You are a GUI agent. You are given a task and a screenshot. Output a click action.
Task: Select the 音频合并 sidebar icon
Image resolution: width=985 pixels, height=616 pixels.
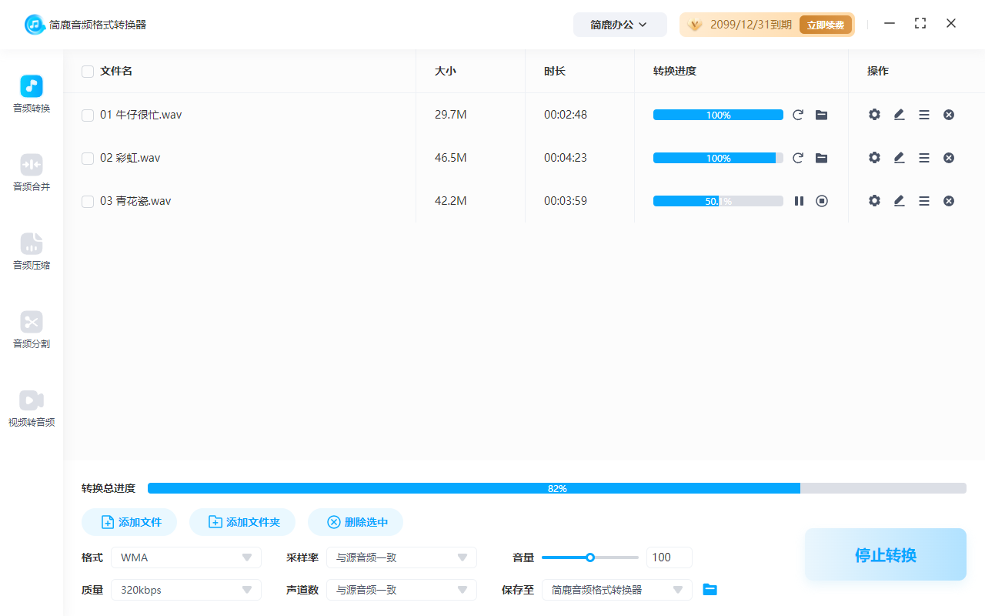(x=31, y=172)
